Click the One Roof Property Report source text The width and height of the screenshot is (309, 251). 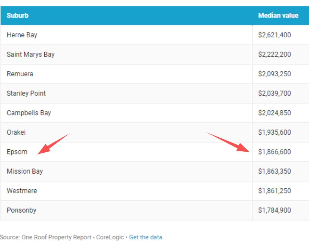(62, 237)
